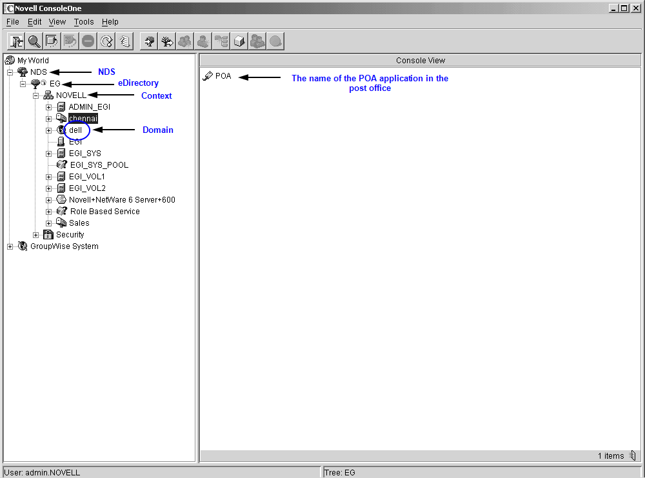Image resolution: width=645 pixels, height=478 pixels.
Task: Click the question document toolbar icon
Action: click(x=124, y=41)
